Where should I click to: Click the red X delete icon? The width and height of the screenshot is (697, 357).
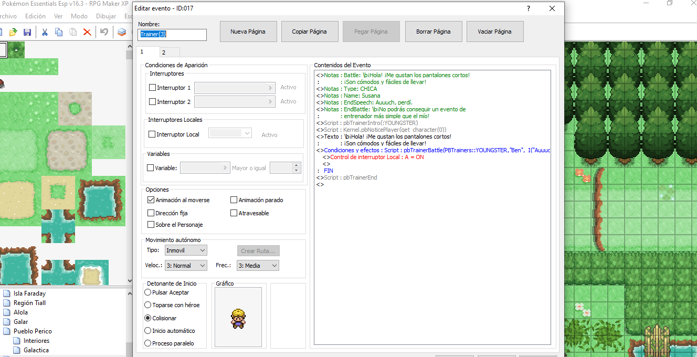[x=87, y=32]
